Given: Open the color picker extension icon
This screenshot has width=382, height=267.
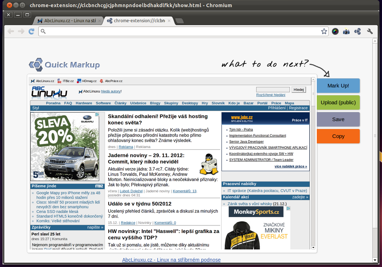Looking at the screenshot, I should pos(335,32).
